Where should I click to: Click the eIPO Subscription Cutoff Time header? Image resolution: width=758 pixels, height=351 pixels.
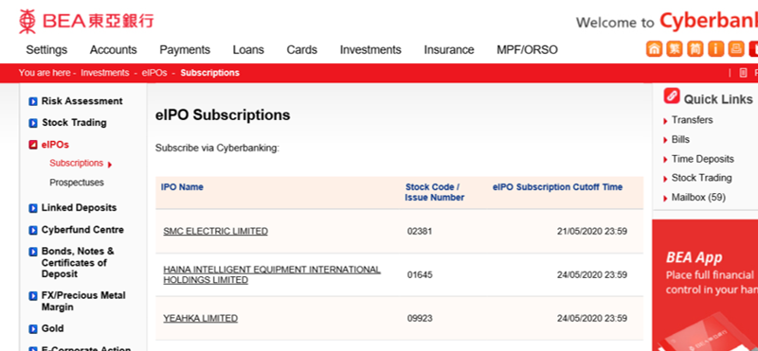[557, 187]
